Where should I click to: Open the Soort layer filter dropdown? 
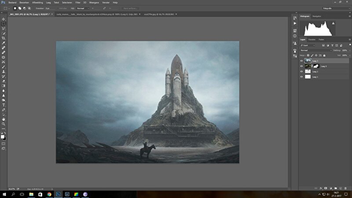point(308,45)
